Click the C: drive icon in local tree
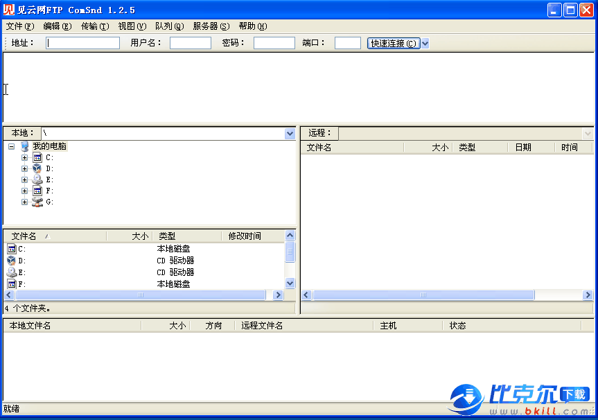The image size is (598, 420). pos(37,157)
